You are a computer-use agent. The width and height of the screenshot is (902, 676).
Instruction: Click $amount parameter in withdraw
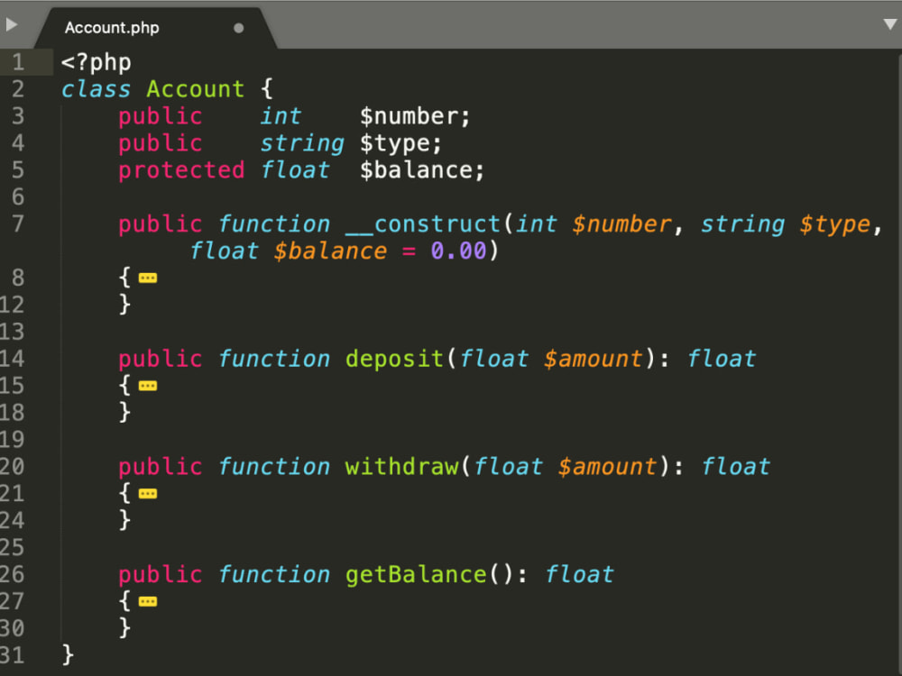607,467
